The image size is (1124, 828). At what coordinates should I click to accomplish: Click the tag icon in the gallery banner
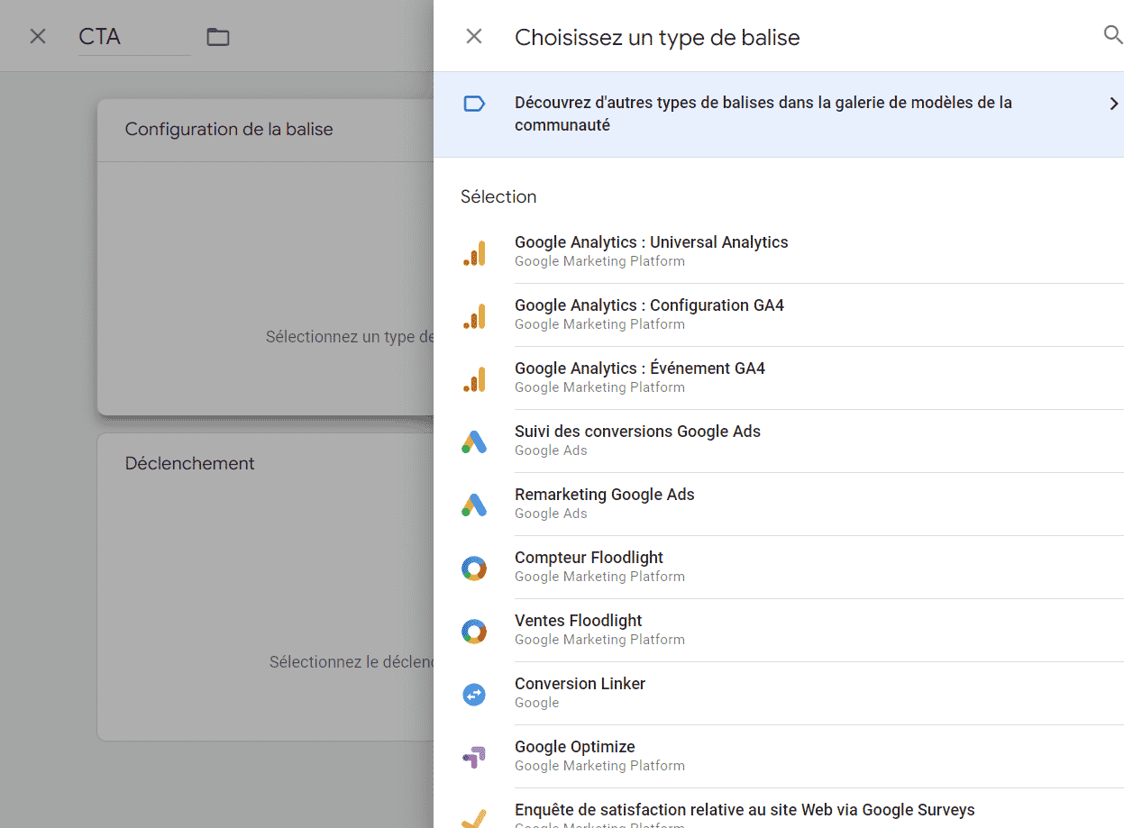click(x=474, y=104)
